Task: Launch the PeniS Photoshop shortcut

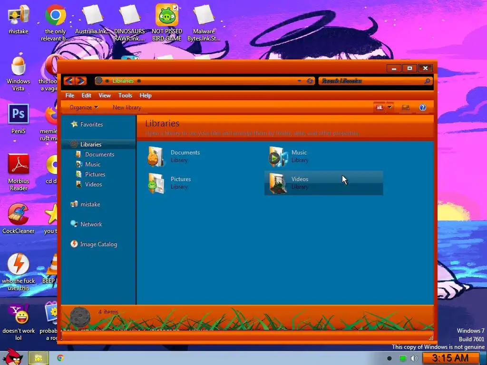Action: point(19,118)
